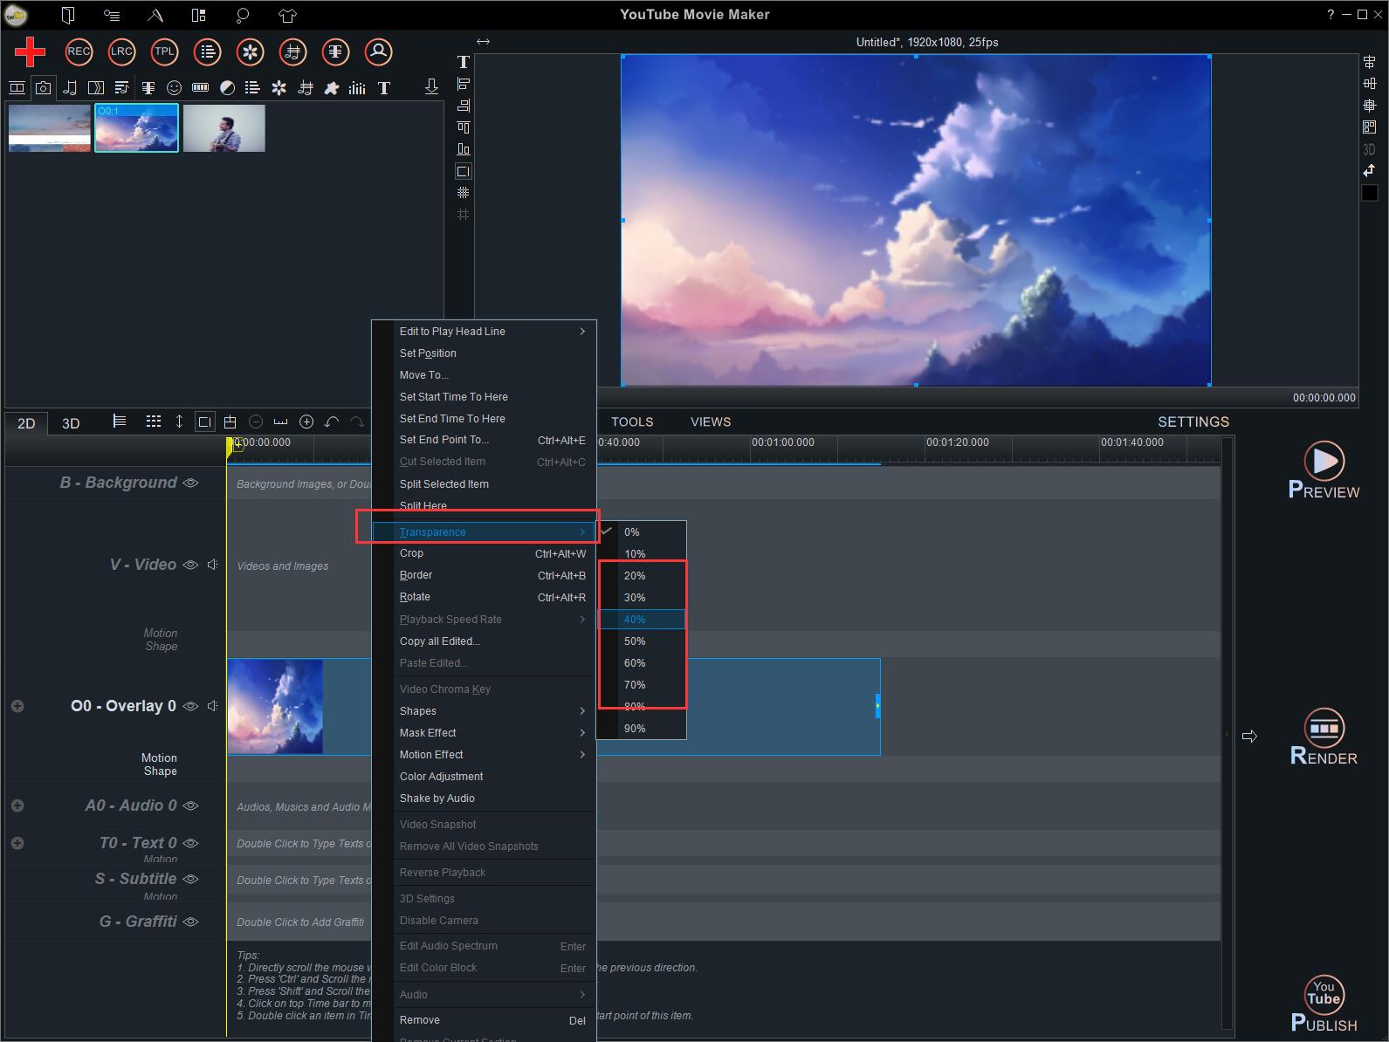Viewport: 1389px width, 1042px height.
Task: Expand the Text 0 track plus button
Action: pyautogui.click(x=17, y=843)
